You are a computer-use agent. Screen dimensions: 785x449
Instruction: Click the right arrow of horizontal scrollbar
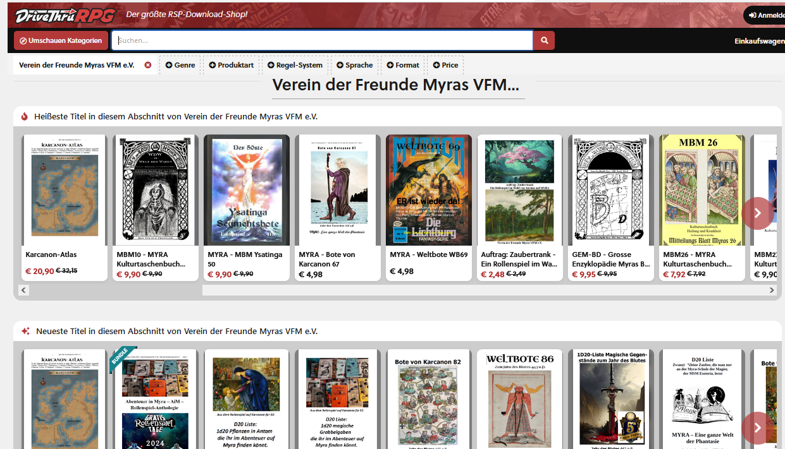tap(772, 290)
